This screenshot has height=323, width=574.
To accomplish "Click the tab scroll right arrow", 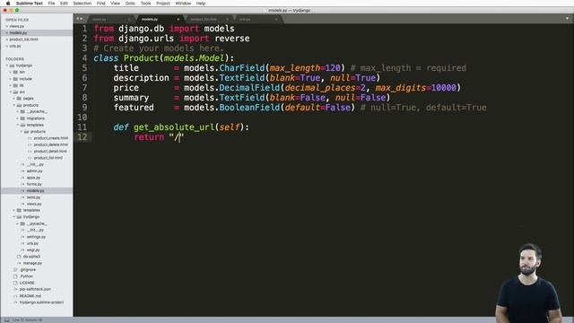I will point(82,19).
